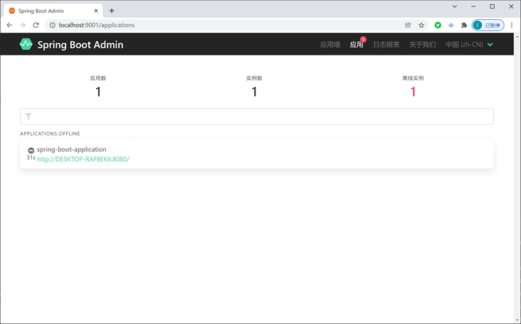Screen dimensions: 521x324
Task: Click the offline status icon of spring-boot-application
Action: click(x=31, y=150)
